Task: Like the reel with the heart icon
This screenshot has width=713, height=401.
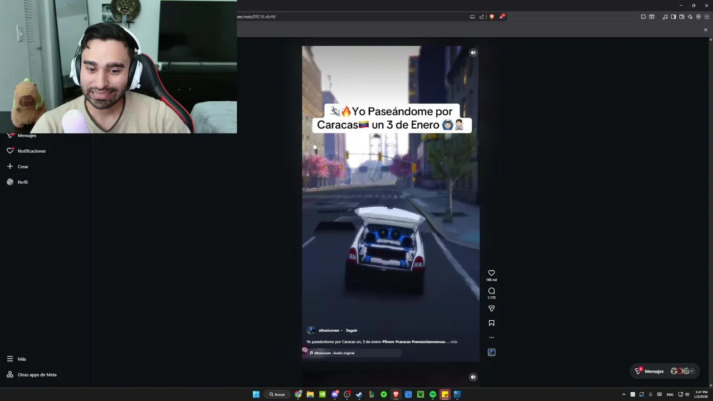Action: pos(491,273)
